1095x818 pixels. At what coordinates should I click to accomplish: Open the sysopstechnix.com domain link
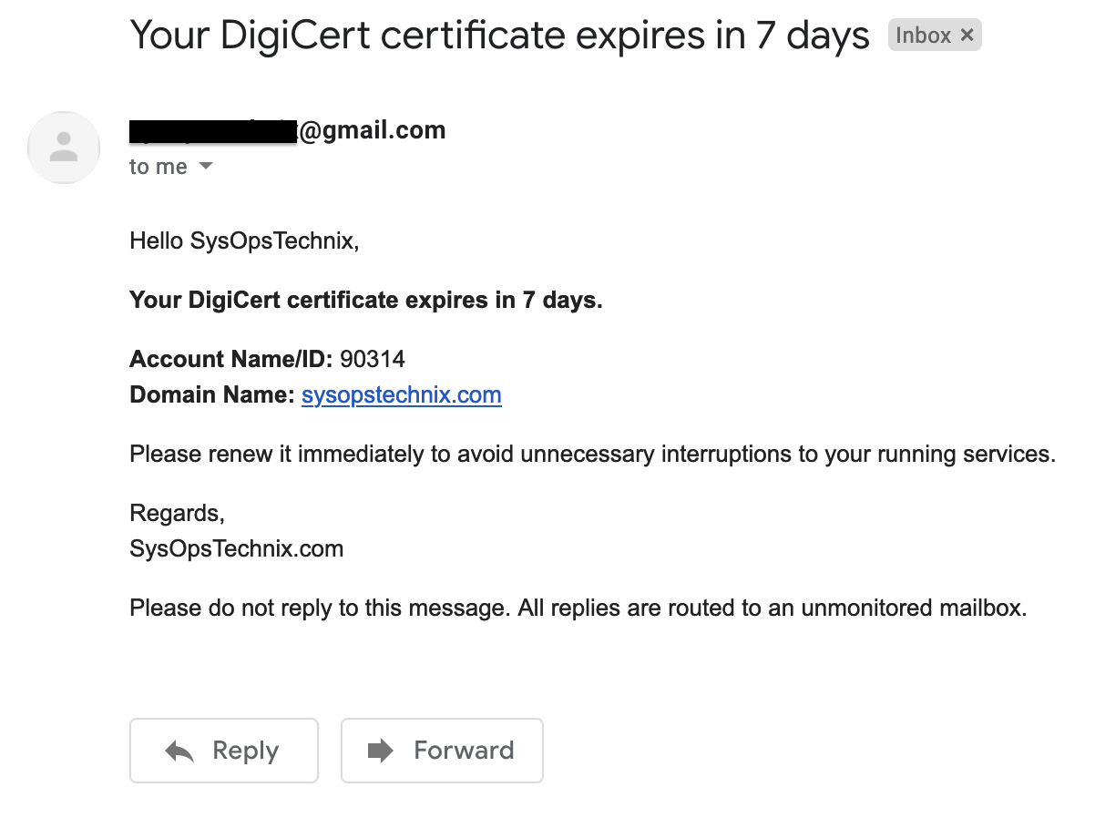pyautogui.click(x=402, y=395)
